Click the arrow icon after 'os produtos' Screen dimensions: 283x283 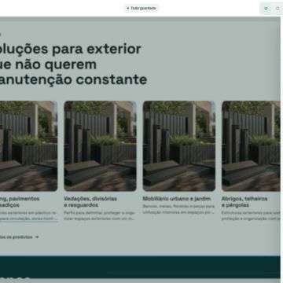click(x=37, y=237)
